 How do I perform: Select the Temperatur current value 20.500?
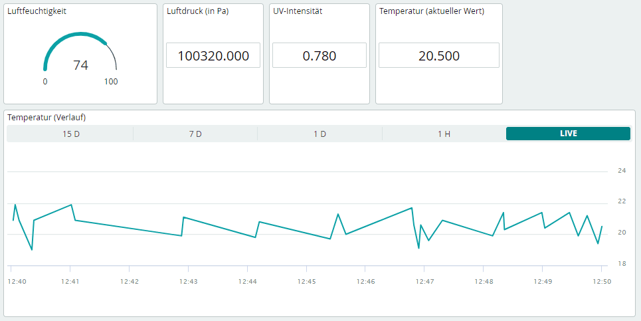[438, 56]
